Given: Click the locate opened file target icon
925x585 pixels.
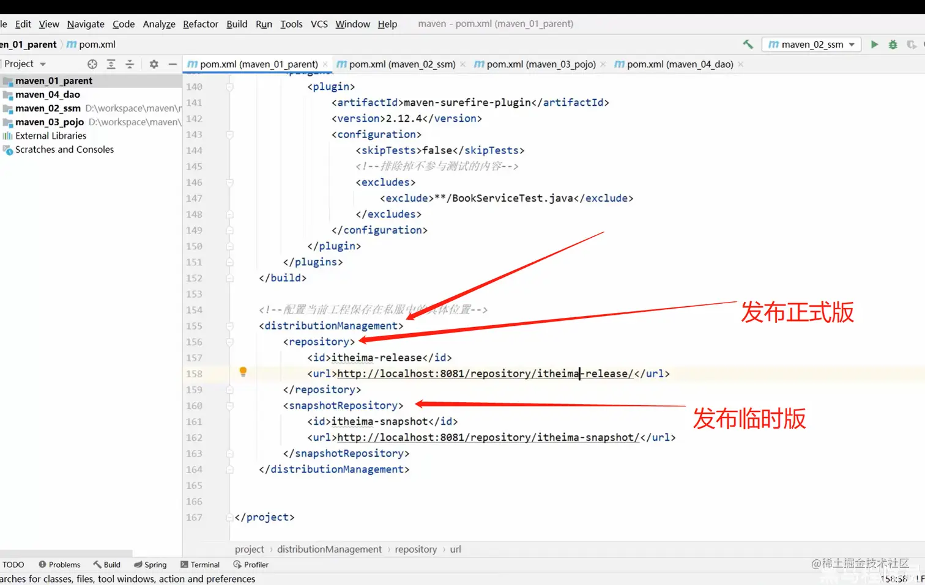Looking at the screenshot, I should click(92, 64).
